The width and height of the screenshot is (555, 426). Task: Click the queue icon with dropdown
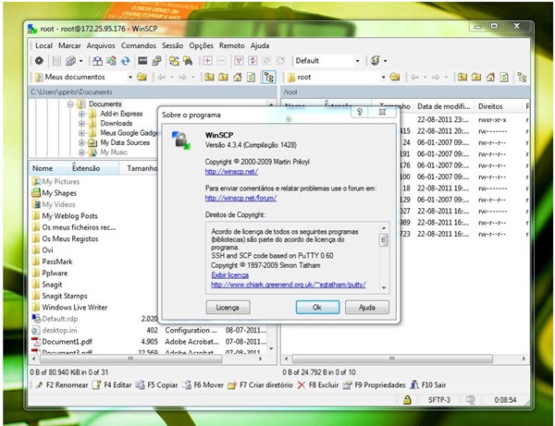[x=73, y=61]
